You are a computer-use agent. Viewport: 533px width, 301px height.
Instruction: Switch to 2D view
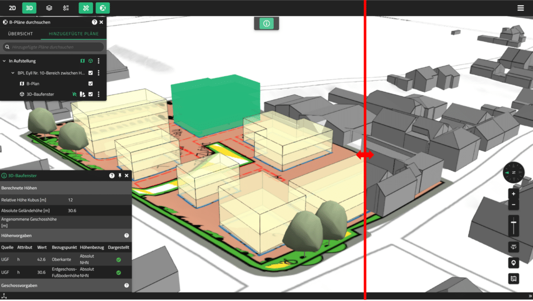point(12,8)
